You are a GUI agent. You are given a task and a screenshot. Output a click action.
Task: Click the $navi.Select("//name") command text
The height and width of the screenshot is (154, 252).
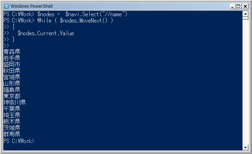tap(96, 14)
